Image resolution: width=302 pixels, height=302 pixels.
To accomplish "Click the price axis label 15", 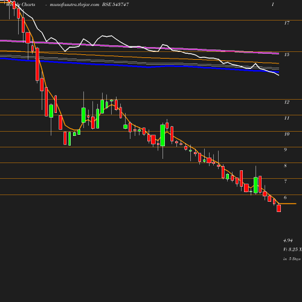I will click(287, 54).
